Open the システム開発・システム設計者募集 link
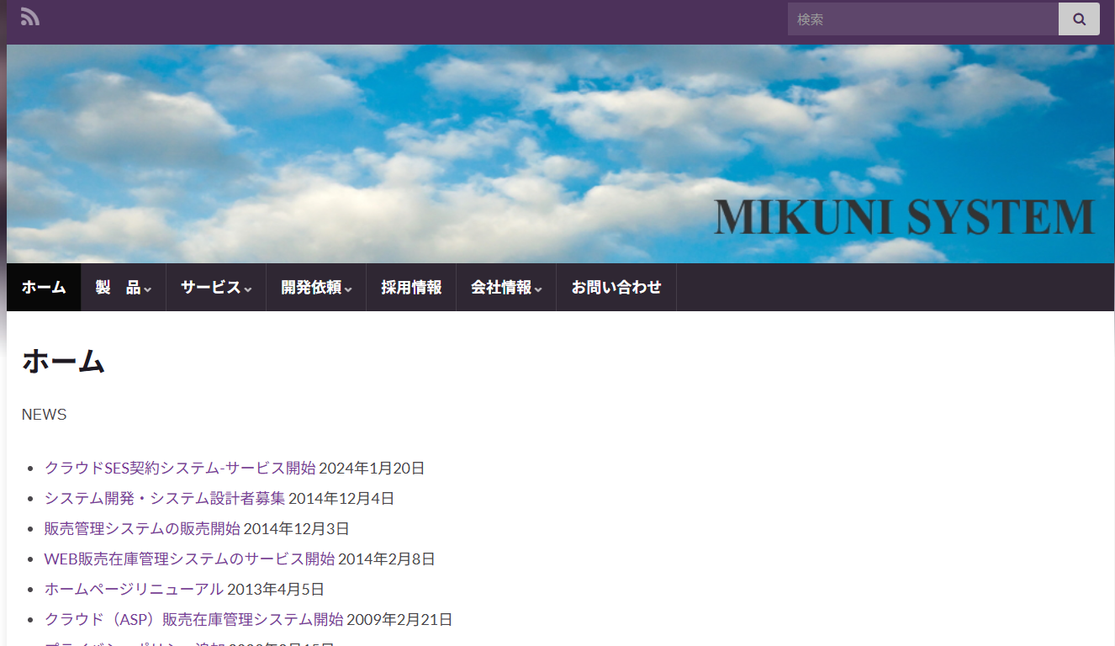This screenshot has width=1115, height=646. [x=165, y=499]
